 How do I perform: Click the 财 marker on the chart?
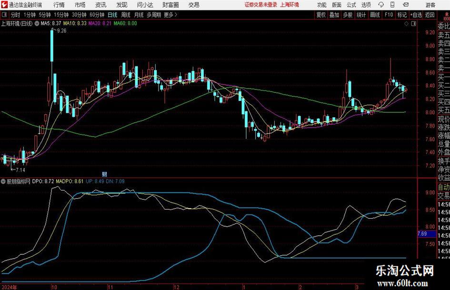(104, 174)
